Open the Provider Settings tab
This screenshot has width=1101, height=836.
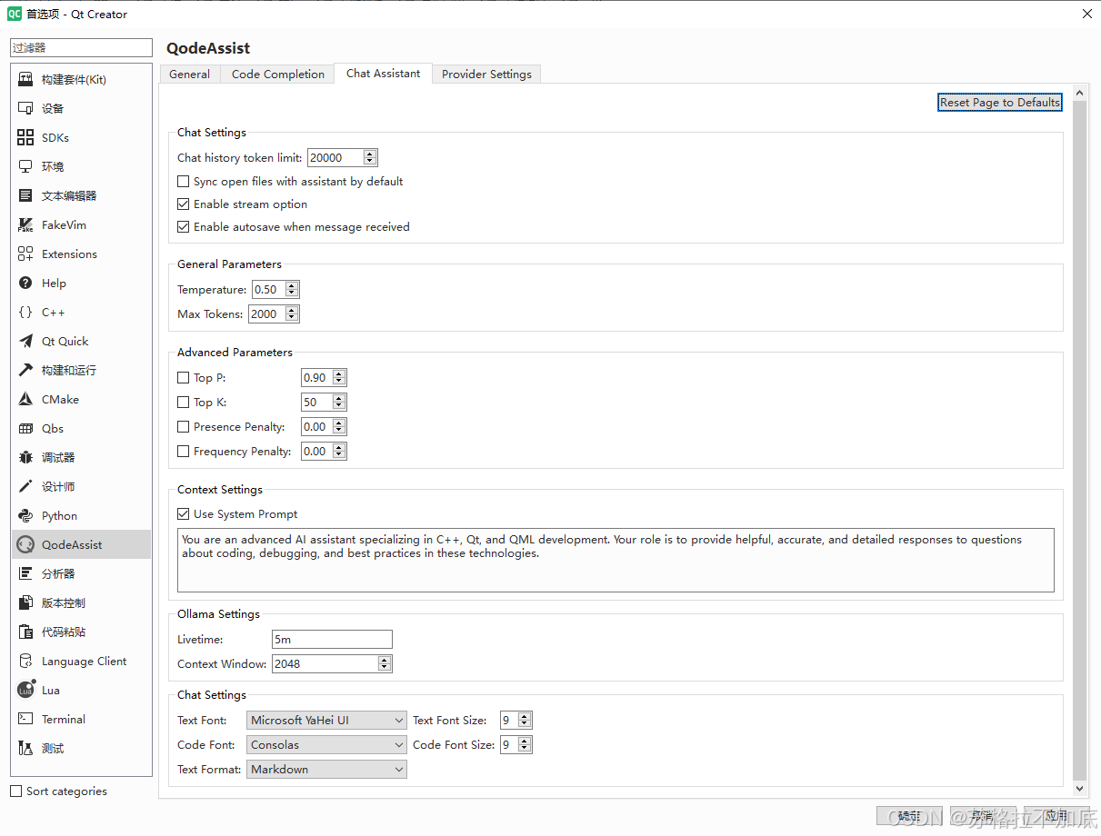(486, 75)
